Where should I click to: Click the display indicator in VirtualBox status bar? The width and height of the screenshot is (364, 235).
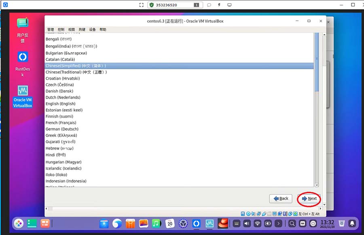tap(274, 214)
